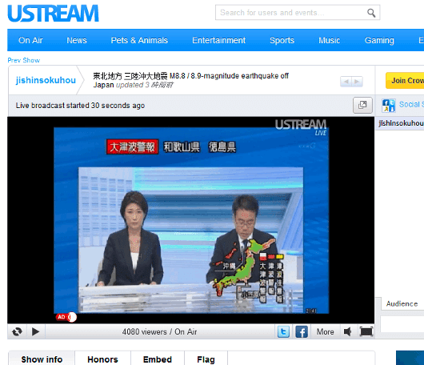Play the live broadcast
This screenshot has width=424, height=365.
click(35, 331)
